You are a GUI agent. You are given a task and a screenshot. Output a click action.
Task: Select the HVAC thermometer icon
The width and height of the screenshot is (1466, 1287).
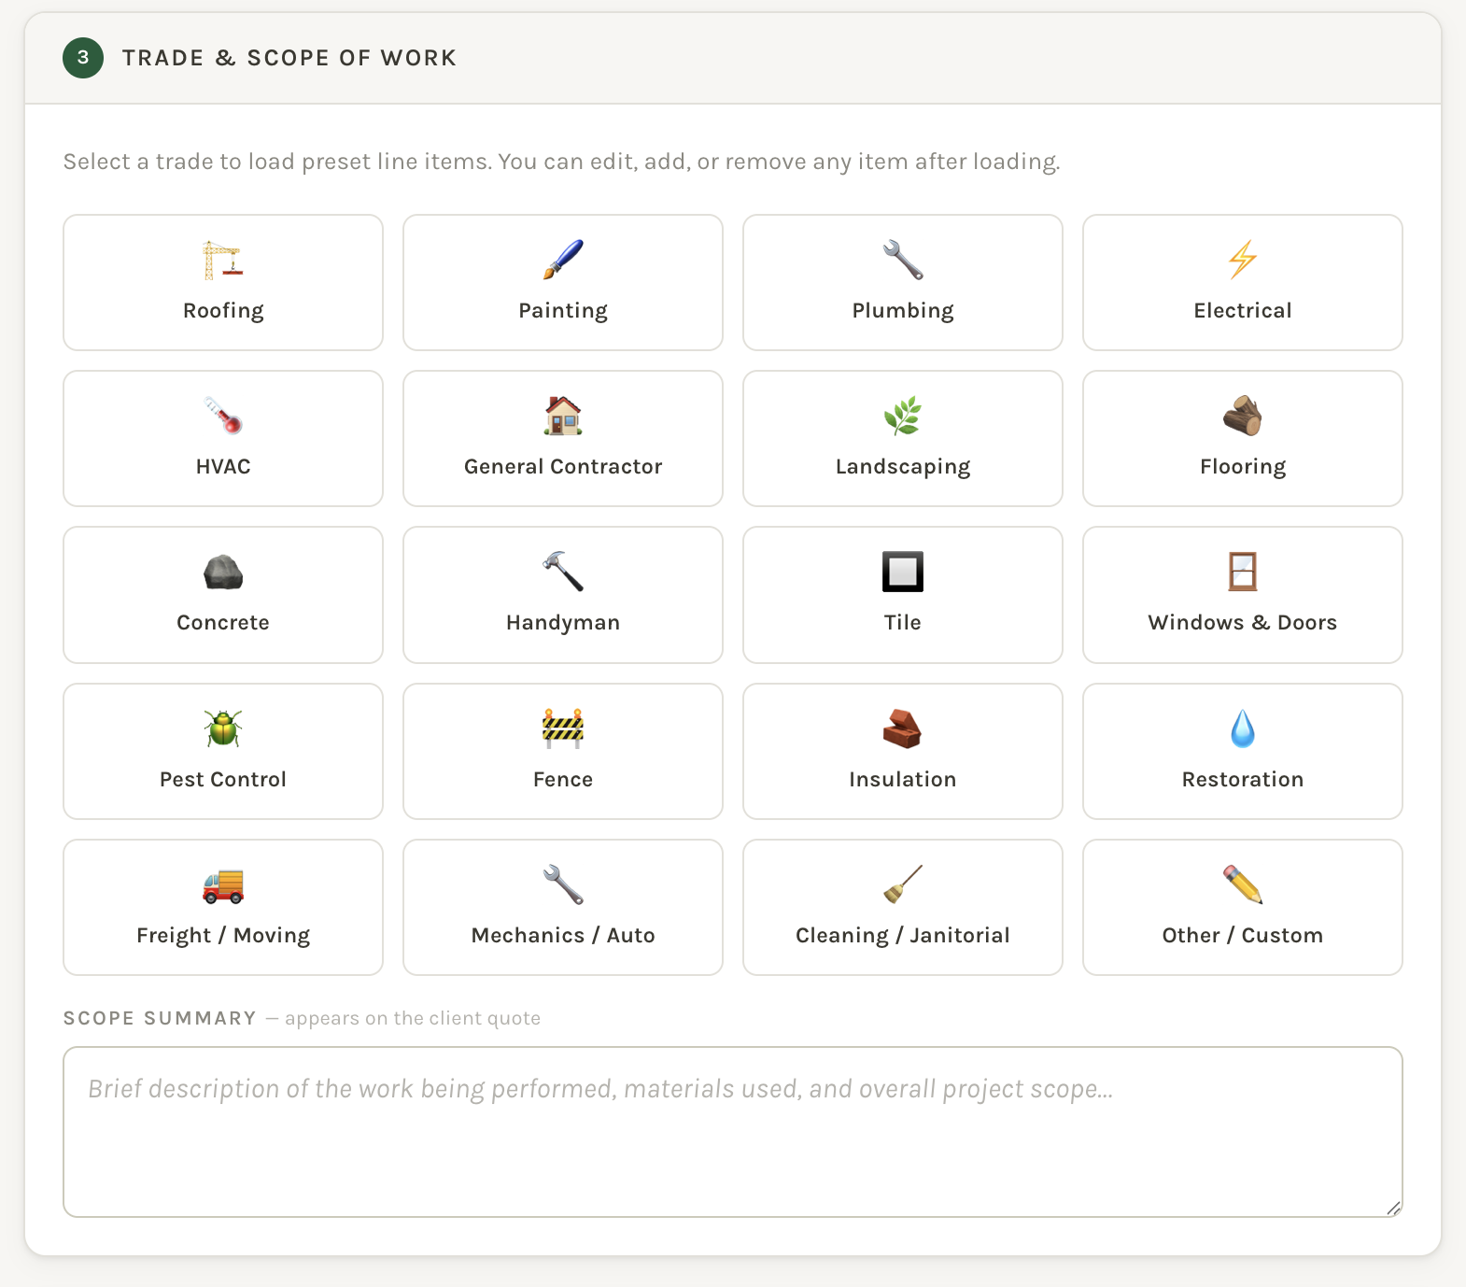pos(223,417)
